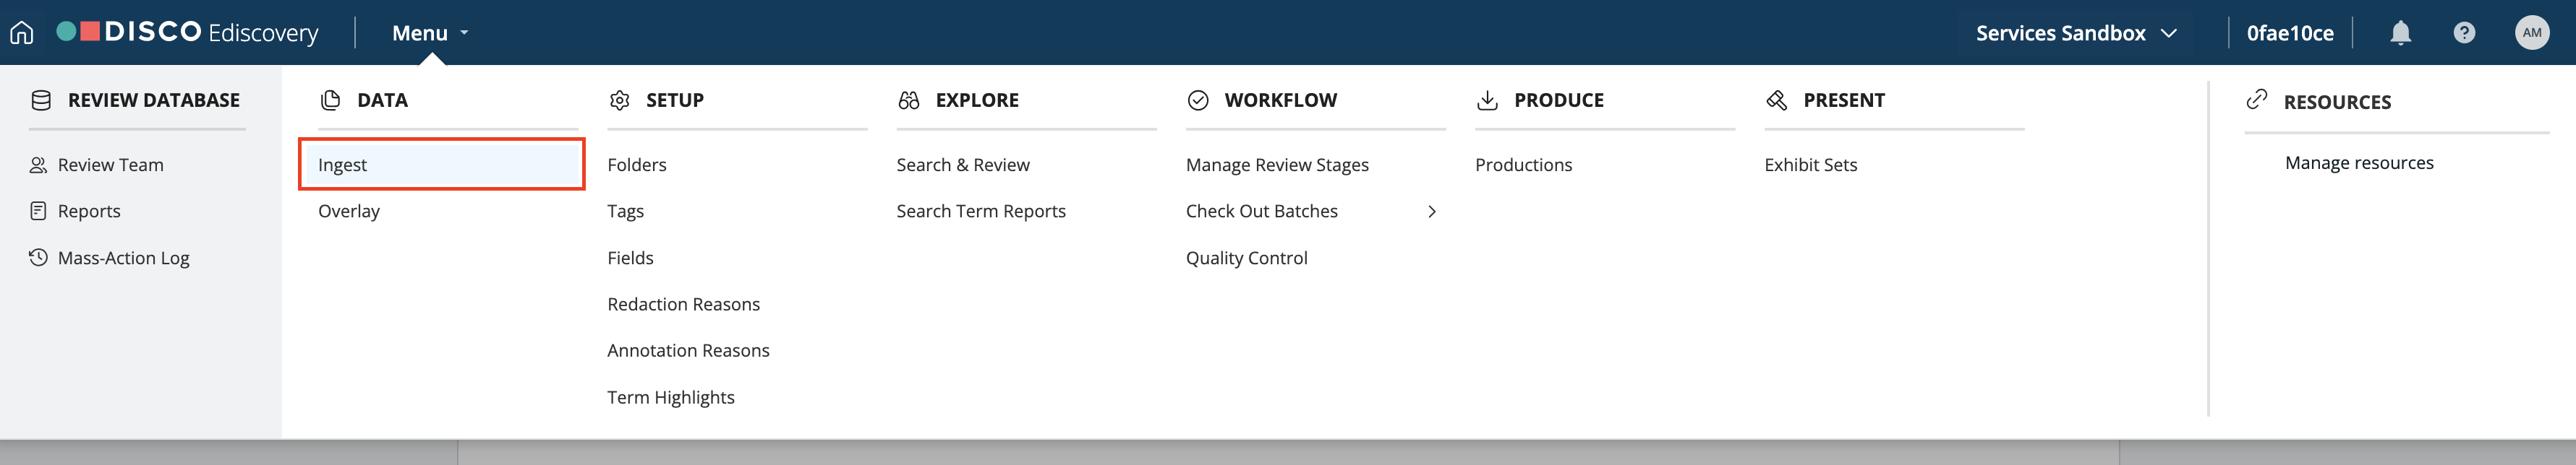The image size is (2576, 465).
Task: Select Check Out Batches
Action: point(1261,212)
